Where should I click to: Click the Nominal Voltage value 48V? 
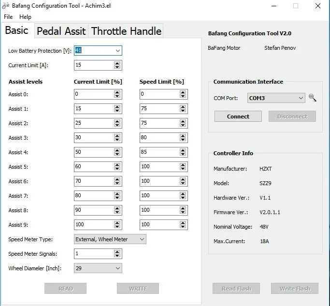coord(264,227)
